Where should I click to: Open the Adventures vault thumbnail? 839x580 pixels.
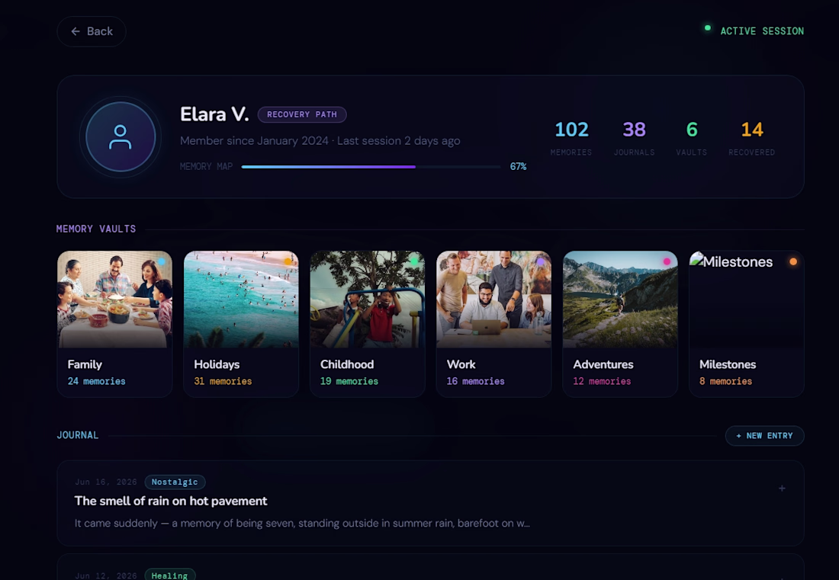click(619, 300)
